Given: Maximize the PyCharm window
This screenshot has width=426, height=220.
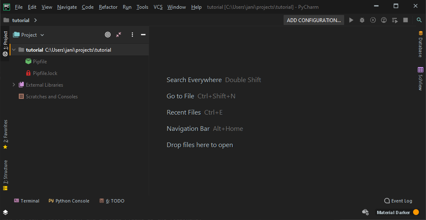Looking at the screenshot, I should tap(396, 6).
